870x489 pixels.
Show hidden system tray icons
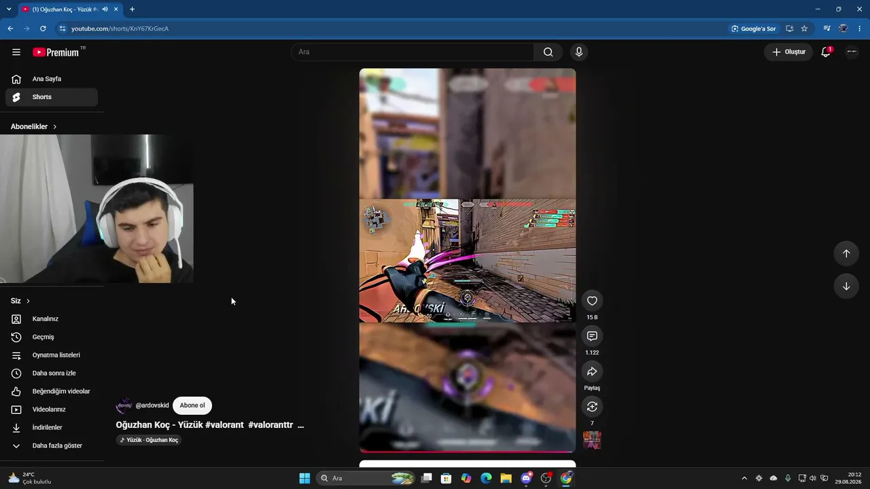tap(744, 478)
